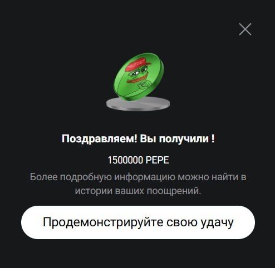Image resolution: width=275 pixels, height=268 pixels.
Task: Click the red cap on the Pepe frog
Action: click(137, 64)
